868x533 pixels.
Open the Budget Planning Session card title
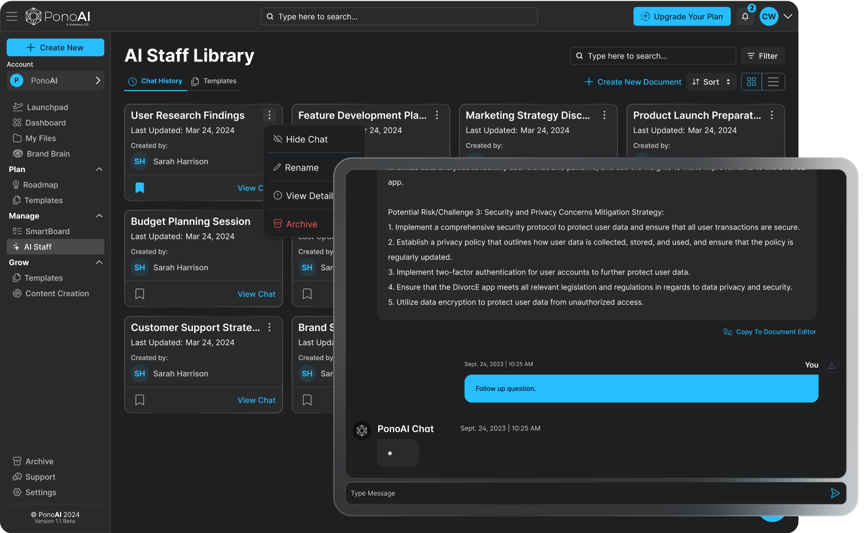[x=191, y=221]
